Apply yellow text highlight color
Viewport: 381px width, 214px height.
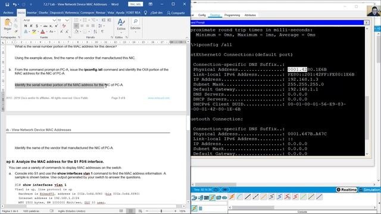pos(34,32)
